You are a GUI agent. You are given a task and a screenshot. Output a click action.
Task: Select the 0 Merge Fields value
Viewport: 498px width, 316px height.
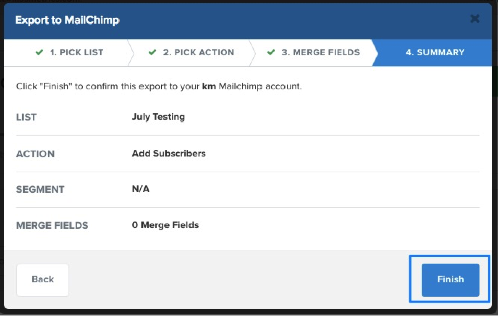[165, 225]
